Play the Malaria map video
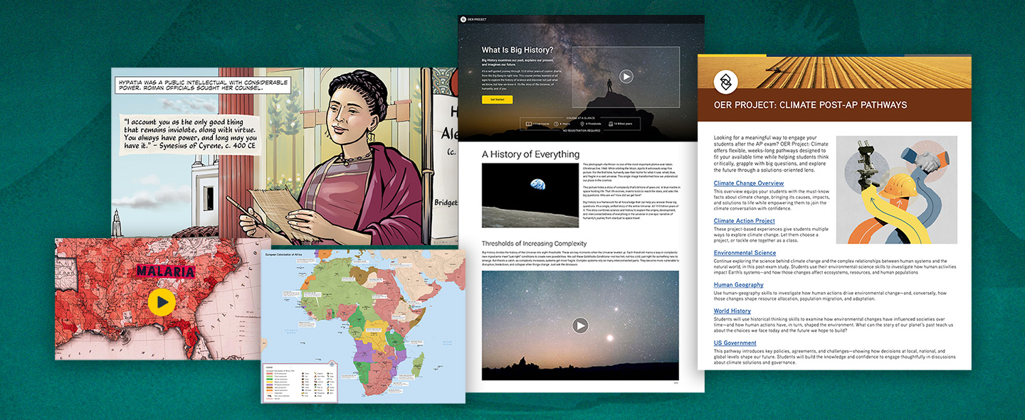The image size is (1025, 420). (x=162, y=302)
